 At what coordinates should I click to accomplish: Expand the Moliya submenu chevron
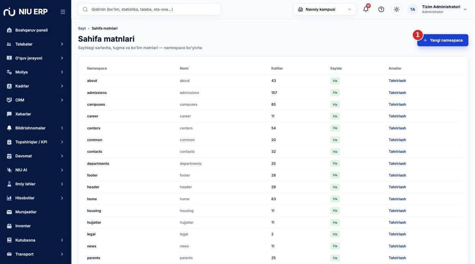coord(62,72)
